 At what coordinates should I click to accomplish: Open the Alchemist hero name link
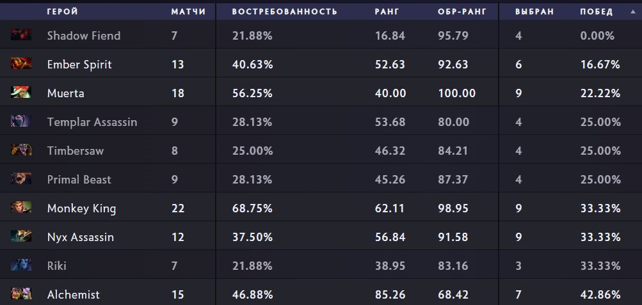tap(73, 295)
